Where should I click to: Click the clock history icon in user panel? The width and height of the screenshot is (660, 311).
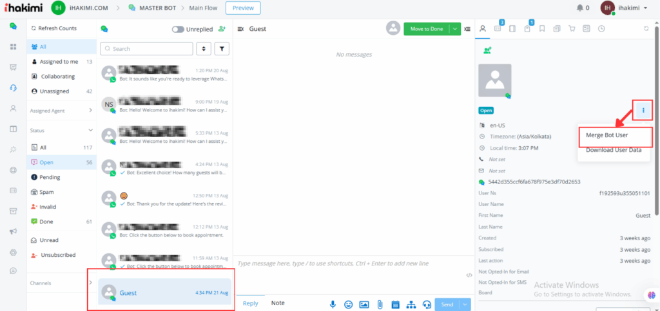click(x=601, y=29)
